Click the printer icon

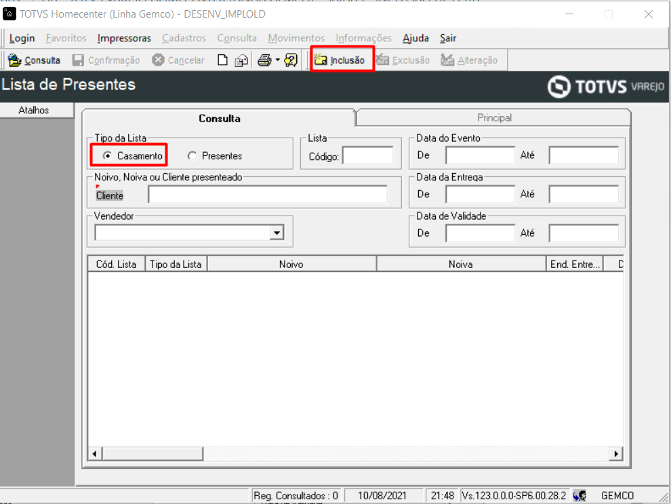(x=264, y=60)
